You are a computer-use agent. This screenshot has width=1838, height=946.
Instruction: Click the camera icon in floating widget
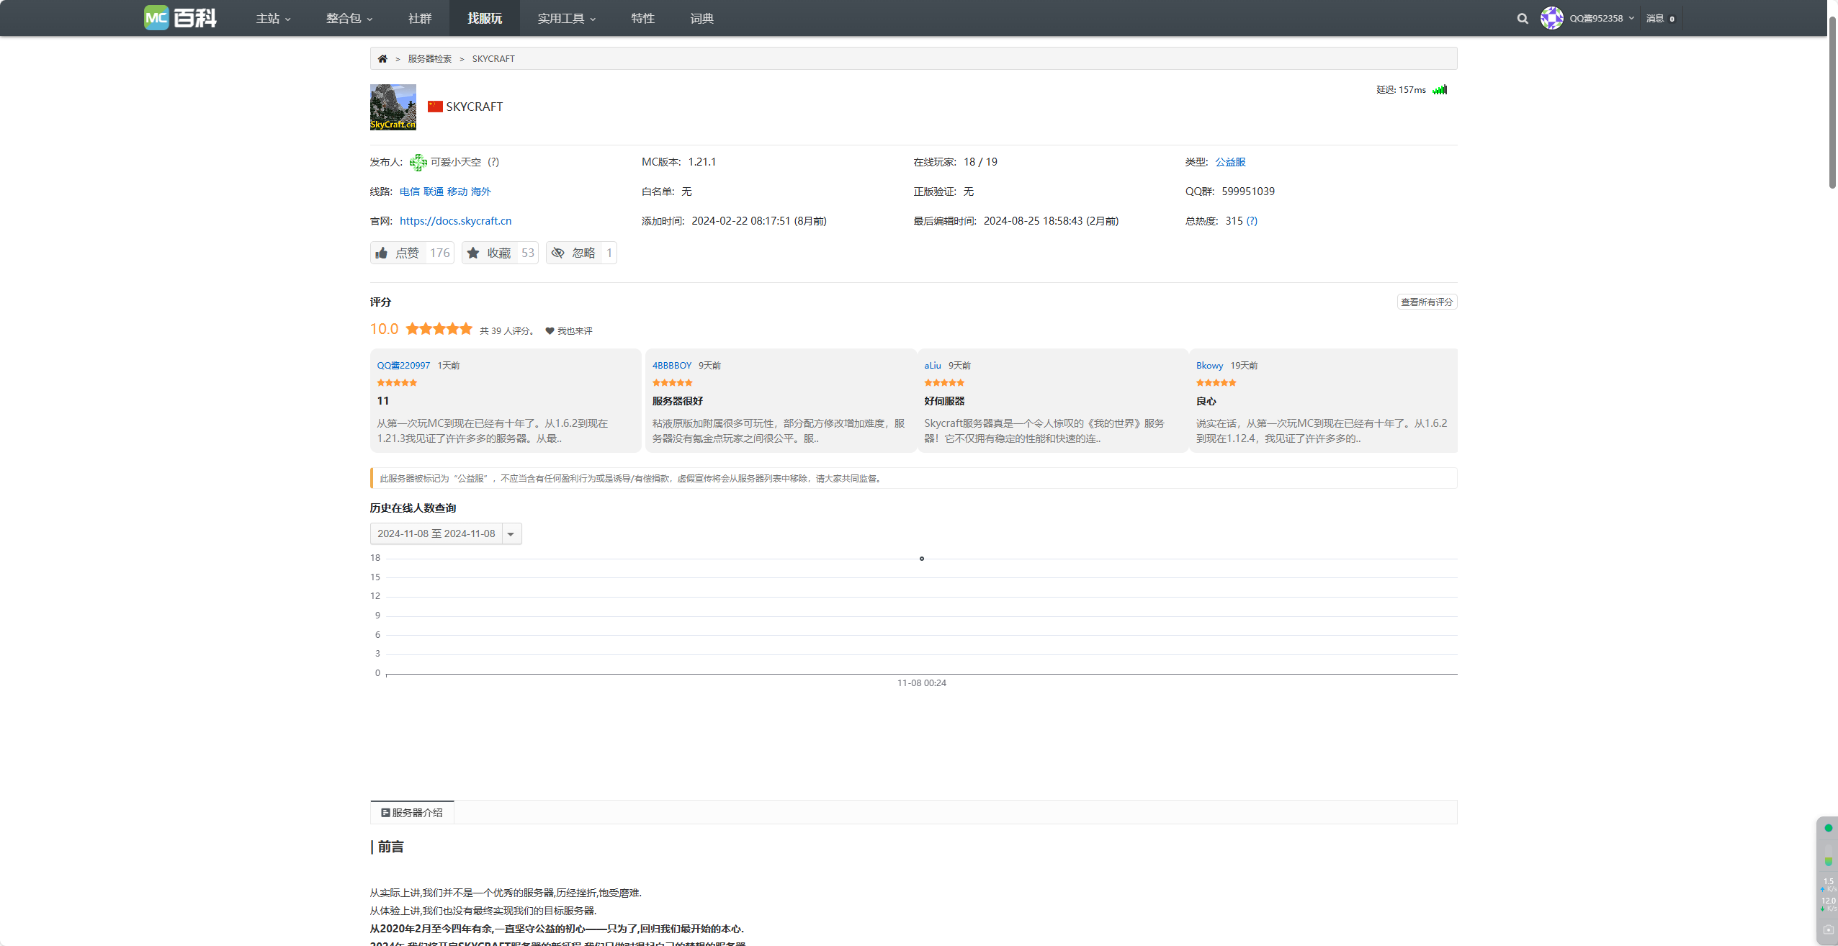coord(1828,929)
